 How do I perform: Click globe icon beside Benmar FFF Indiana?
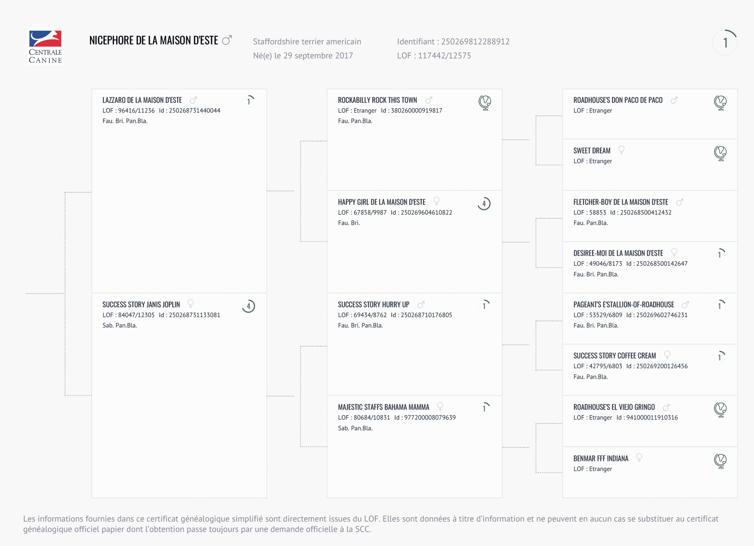coord(720,461)
